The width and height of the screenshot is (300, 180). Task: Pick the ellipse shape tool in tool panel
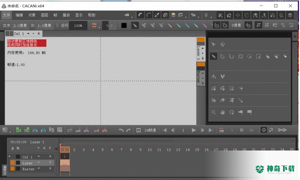pyautogui.click(x=249, y=56)
